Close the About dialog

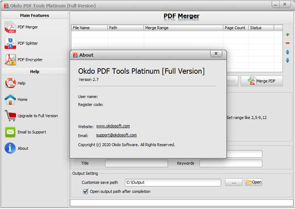(x=216, y=54)
